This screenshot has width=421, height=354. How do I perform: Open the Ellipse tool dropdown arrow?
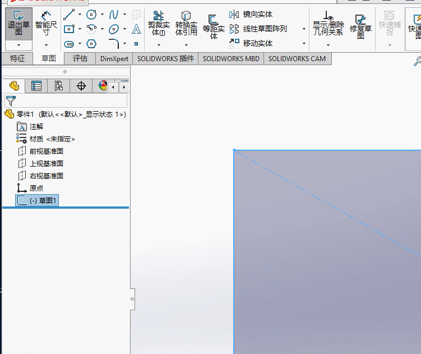[124, 29]
